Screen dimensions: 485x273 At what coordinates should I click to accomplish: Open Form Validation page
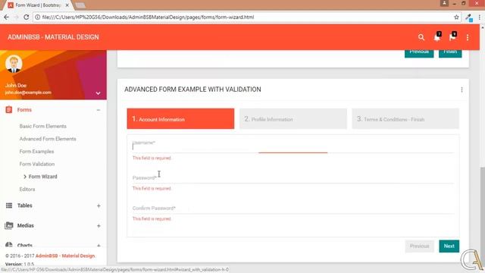coord(37,164)
